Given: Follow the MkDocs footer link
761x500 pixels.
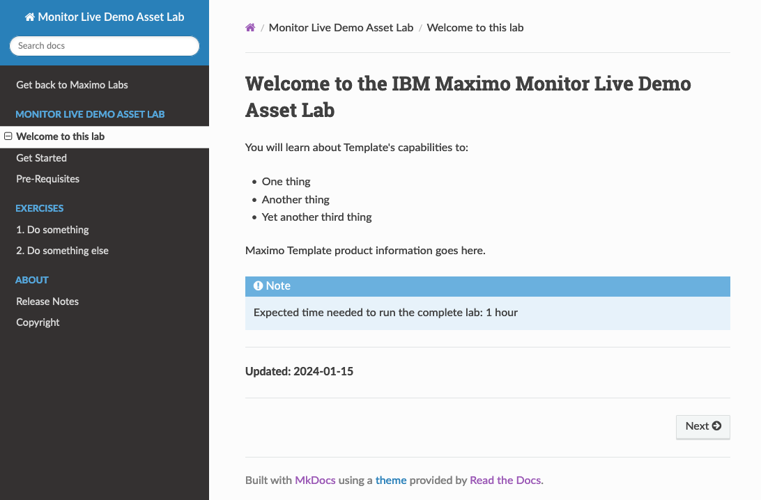Looking at the screenshot, I should (315, 480).
